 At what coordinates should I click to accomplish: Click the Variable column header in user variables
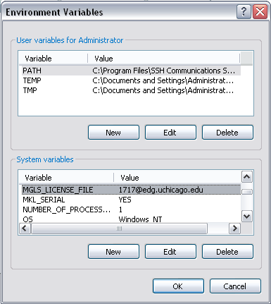point(53,59)
